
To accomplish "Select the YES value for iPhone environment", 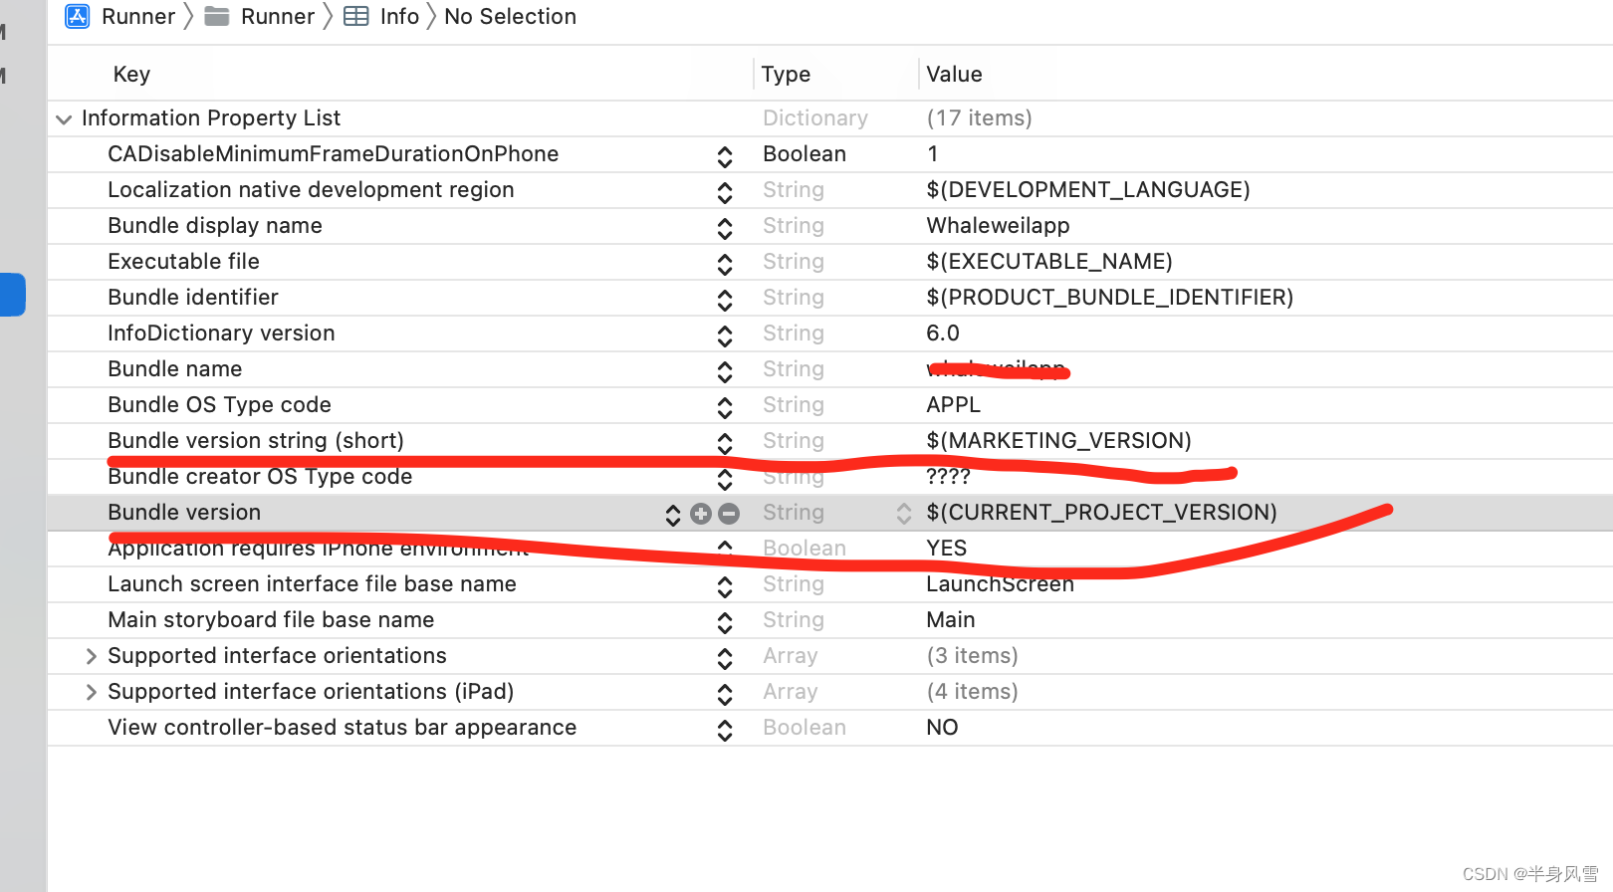I will (946, 549).
